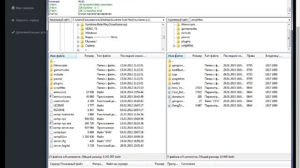Click the GangZo file icon sized 9 687
Screen dimensions: 300x168
point(170,105)
